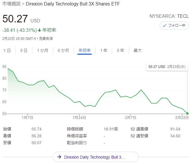Click the 1月7日 axis label

[x=27, y=118]
